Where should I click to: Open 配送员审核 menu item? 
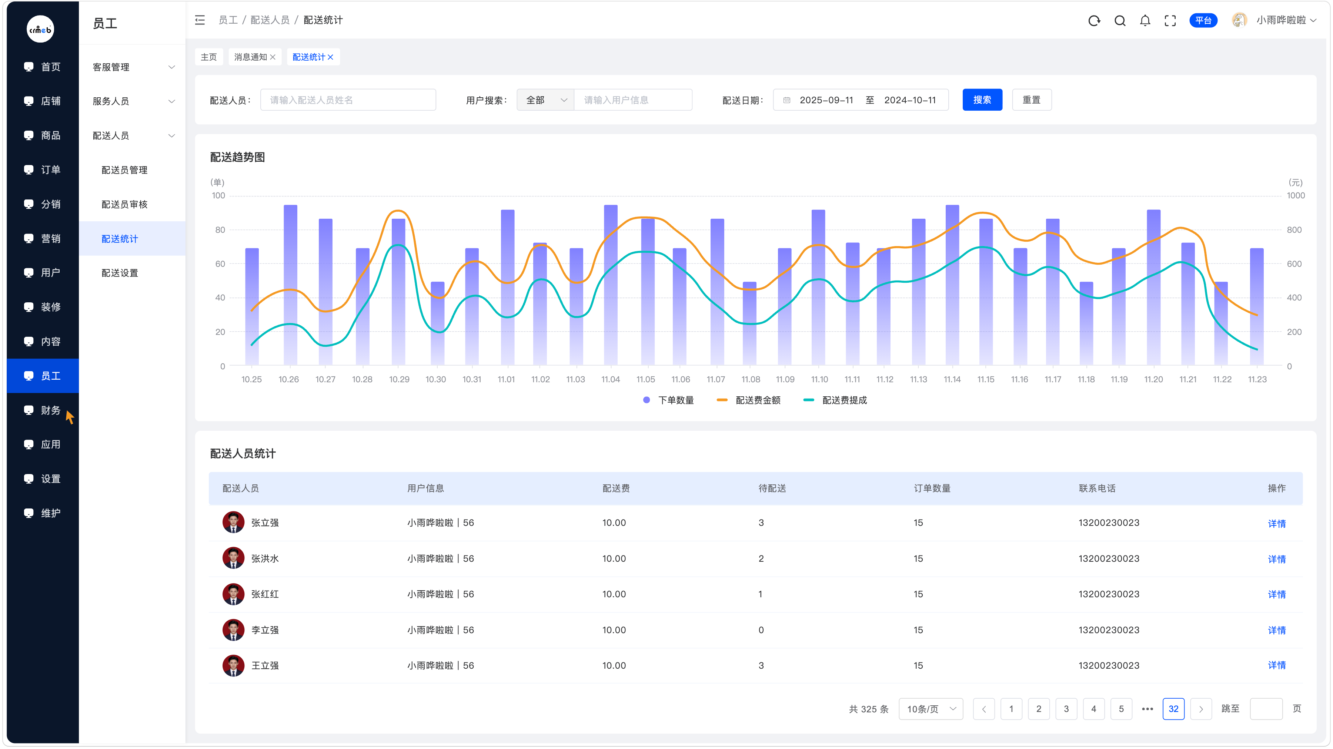click(125, 204)
